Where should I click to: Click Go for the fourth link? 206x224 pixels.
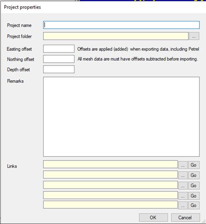pyautogui.click(x=194, y=196)
